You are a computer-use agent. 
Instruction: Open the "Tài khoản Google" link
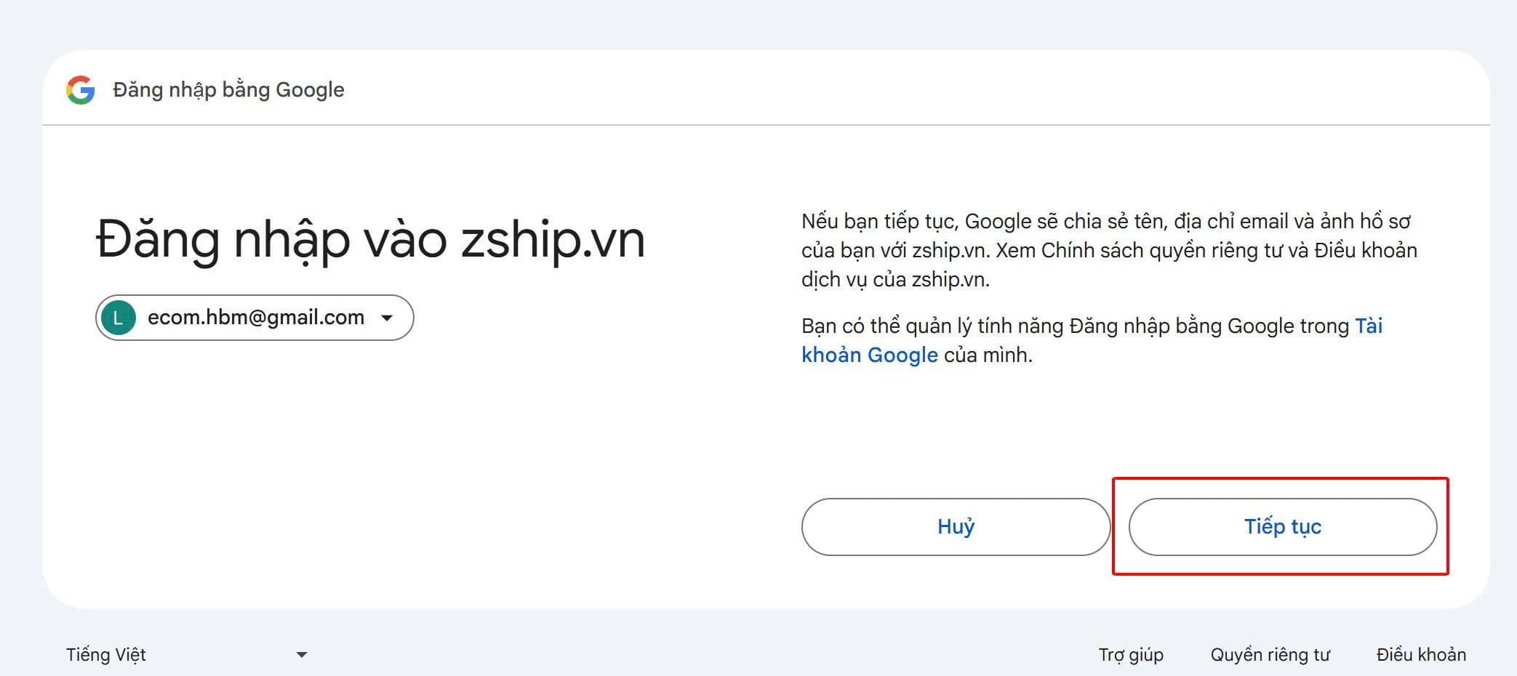[x=869, y=355]
